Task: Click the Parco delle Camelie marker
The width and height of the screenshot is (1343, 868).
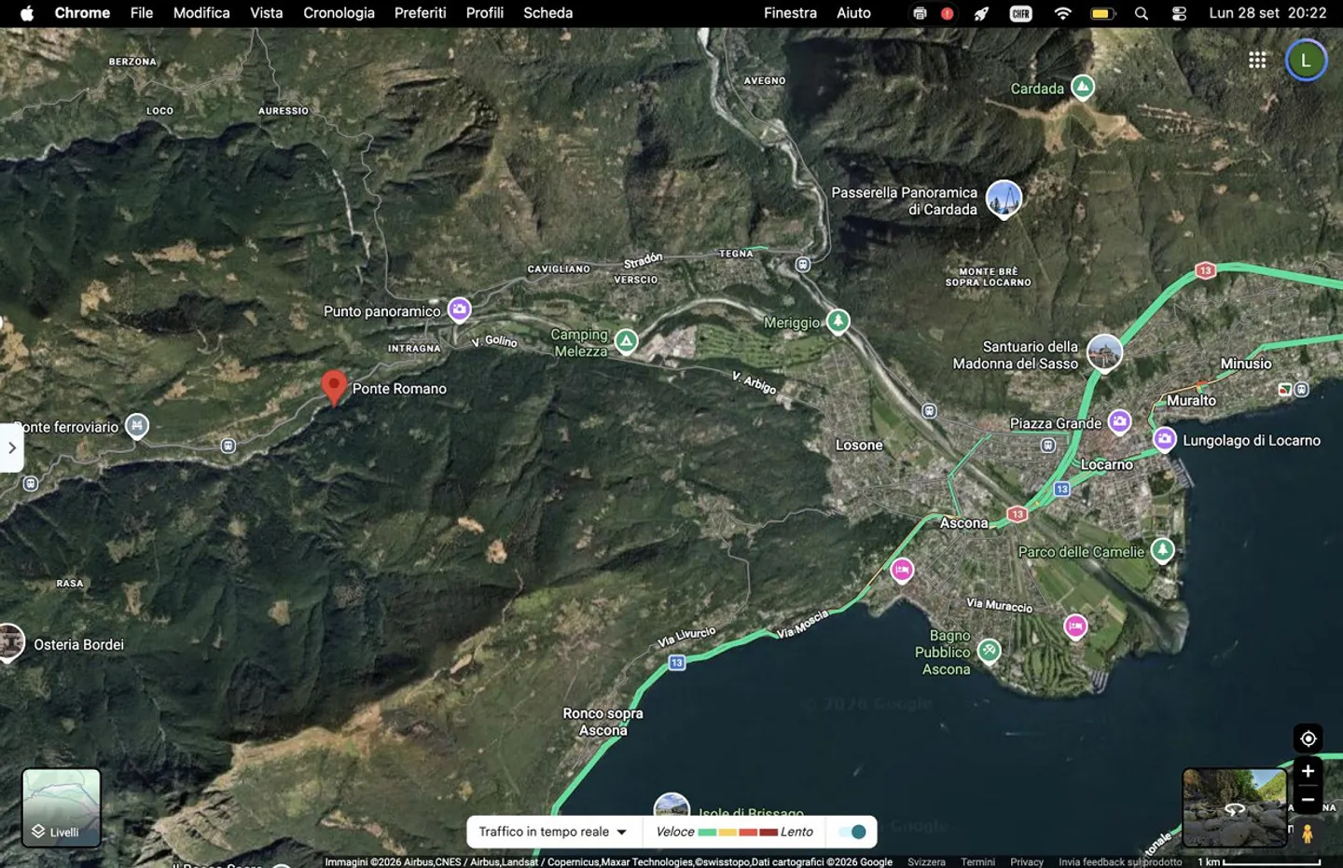Action: (1162, 550)
